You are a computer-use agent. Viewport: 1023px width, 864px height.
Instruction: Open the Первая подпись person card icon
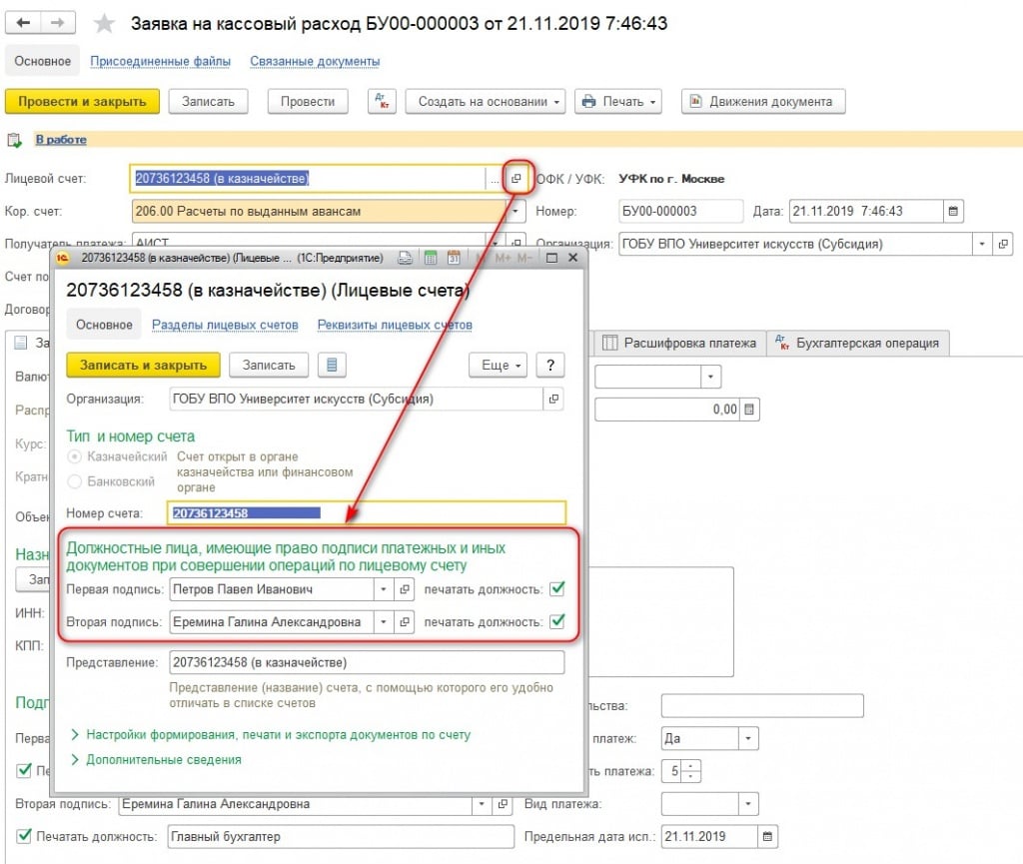pyautogui.click(x=405, y=590)
